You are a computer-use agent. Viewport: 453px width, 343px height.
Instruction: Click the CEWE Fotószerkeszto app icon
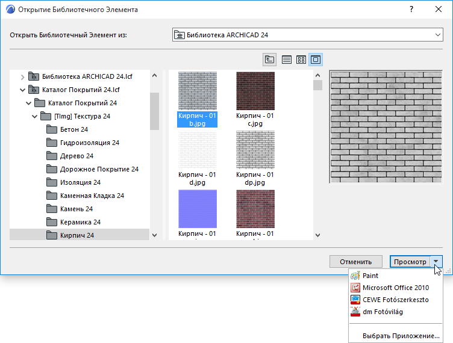[355, 300]
